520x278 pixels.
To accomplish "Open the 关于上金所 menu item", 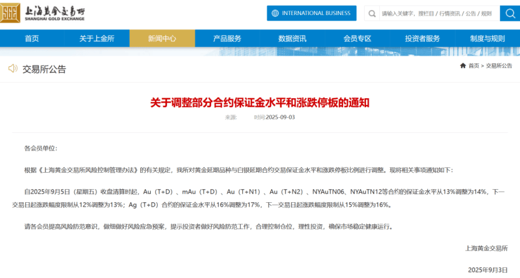I will [x=97, y=38].
